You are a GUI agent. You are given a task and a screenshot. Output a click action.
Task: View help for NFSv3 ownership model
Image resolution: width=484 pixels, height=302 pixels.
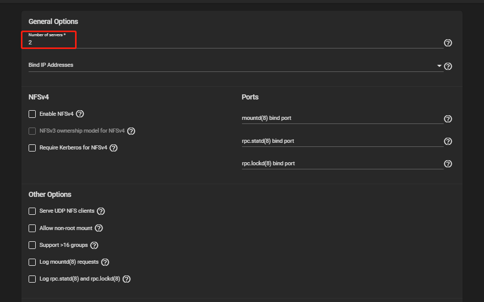point(131,131)
